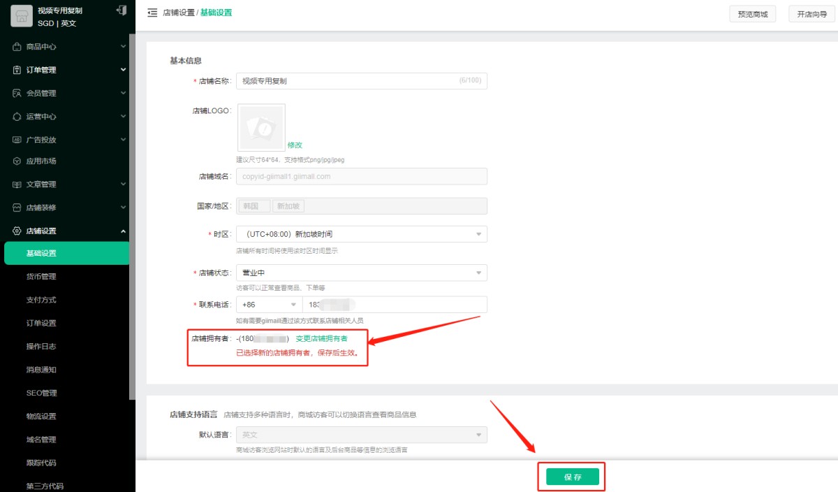Toggle sidebar with the collapse menu icon

pos(152,13)
